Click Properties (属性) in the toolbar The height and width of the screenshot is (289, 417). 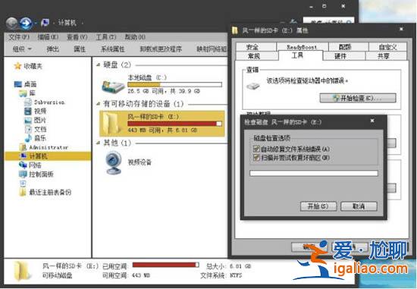[x=80, y=49]
